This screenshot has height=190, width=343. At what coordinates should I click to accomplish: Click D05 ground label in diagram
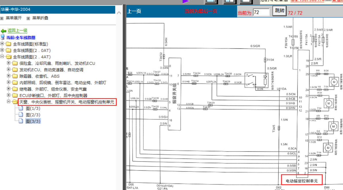pos(131,185)
